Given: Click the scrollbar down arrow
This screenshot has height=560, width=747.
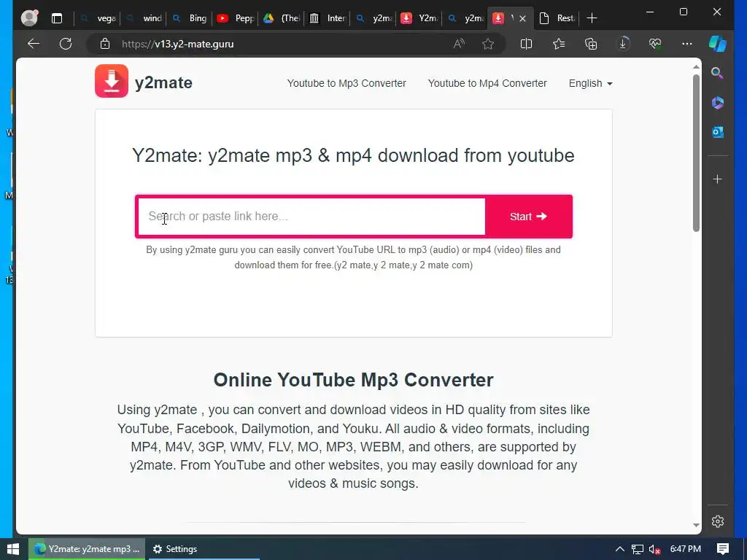Looking at the screenshot, I should click(x=696, y=525).
